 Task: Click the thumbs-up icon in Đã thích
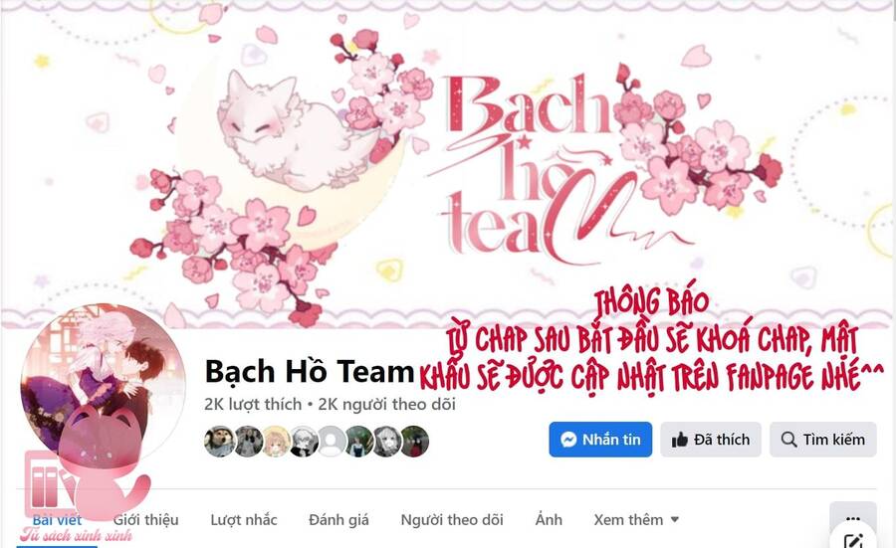[x=680, y=441]
